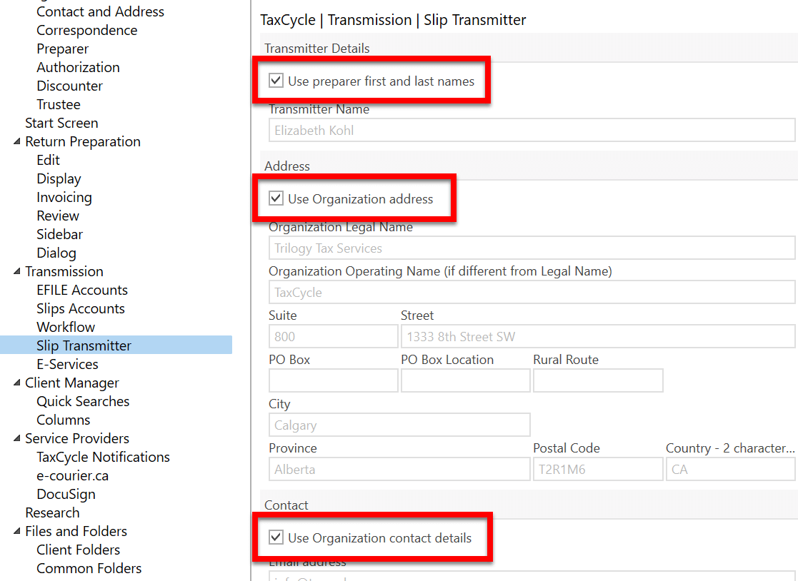
Task: Open Quick Searches options
Action: point(83,402)
